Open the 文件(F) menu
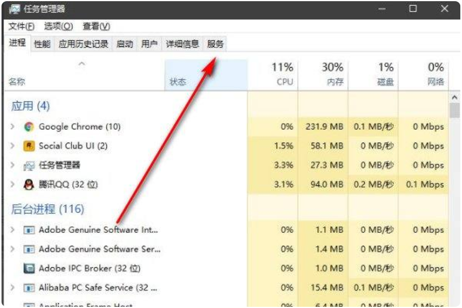This screenshot has height=308, width=462. [21, 26]
